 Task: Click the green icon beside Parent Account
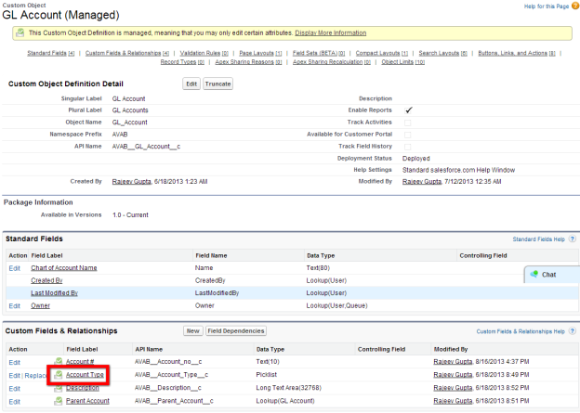click(x=58, y=401)
